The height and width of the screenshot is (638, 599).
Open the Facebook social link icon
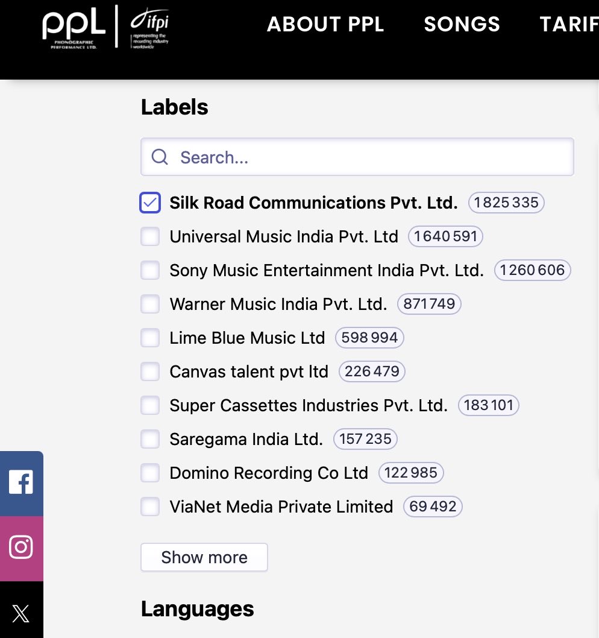point(21,483)
